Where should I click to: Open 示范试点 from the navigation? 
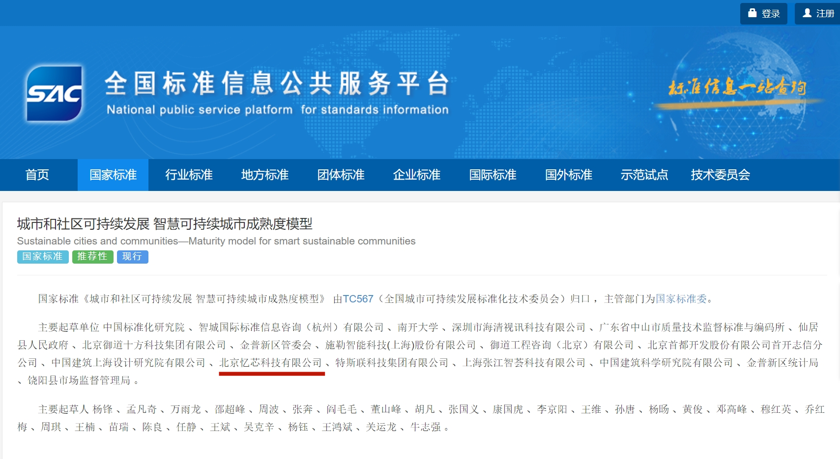644,175
